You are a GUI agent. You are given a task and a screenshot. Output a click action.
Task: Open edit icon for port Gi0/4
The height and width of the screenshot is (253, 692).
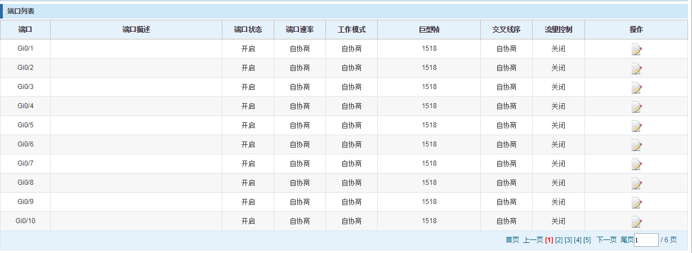[636, 107]
